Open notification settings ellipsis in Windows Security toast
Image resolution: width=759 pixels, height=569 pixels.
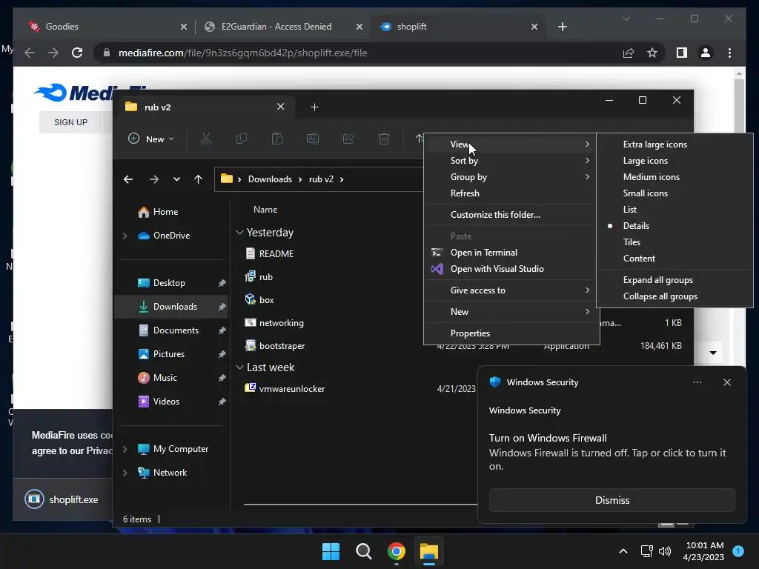[697, 382]
